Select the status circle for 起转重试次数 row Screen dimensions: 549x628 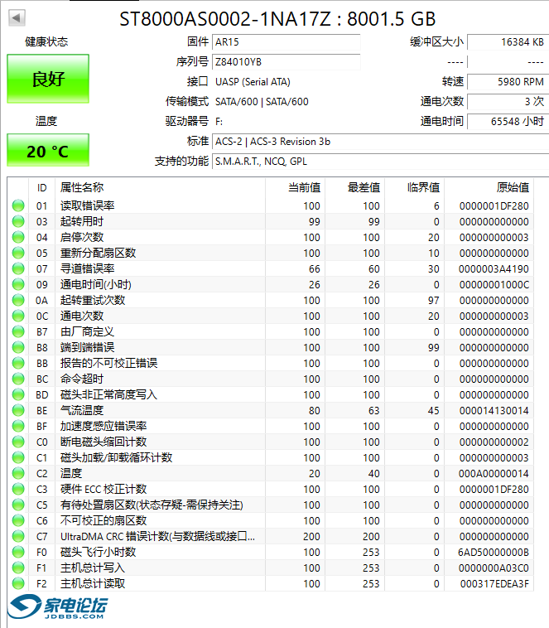18,301
